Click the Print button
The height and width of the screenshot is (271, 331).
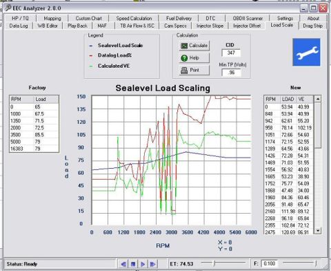194,70
